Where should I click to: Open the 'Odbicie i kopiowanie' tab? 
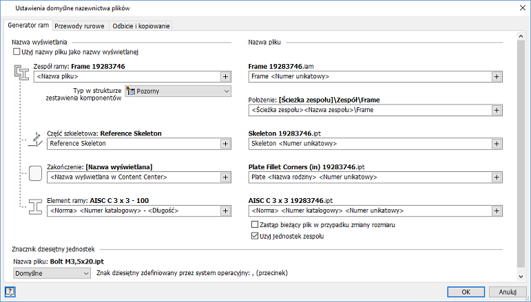[x=140, y=26]
